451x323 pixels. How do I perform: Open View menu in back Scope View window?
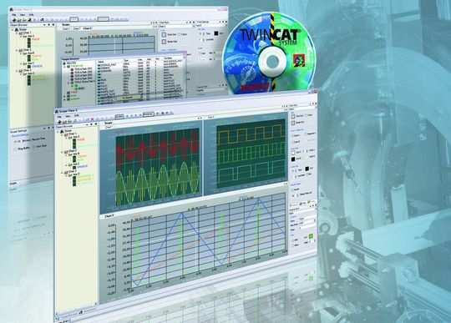coord(23,15)
